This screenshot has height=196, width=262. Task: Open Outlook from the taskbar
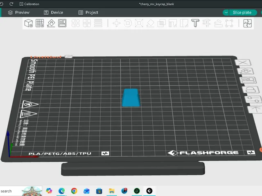[86, 191]
